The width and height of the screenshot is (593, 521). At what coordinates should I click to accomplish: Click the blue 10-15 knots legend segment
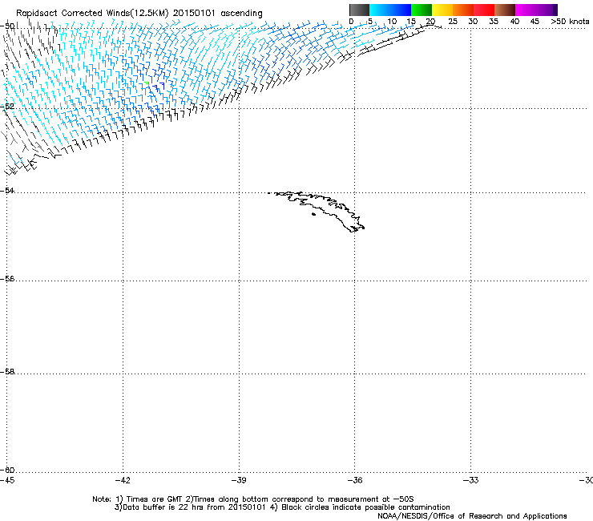pyautogui.click(x=401, y=10)
